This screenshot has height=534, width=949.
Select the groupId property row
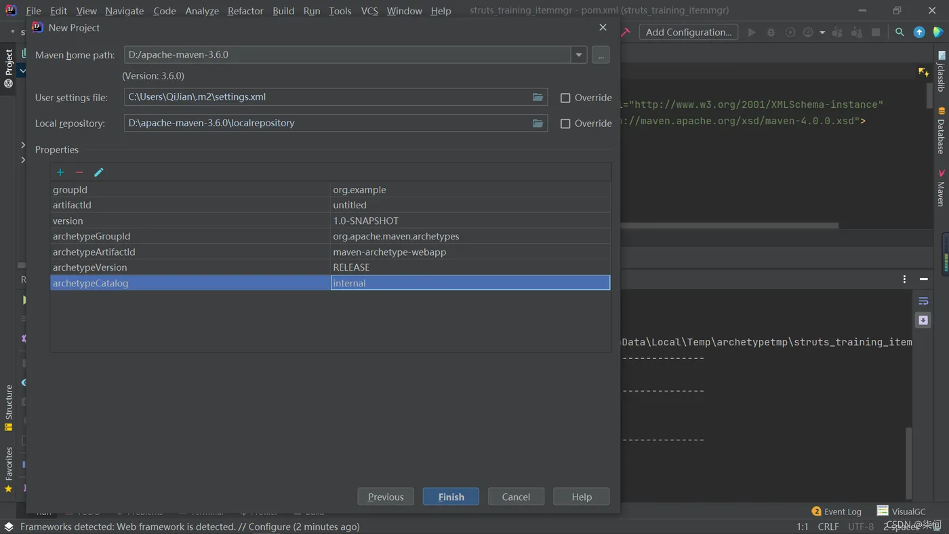click(x=331, y=190)
